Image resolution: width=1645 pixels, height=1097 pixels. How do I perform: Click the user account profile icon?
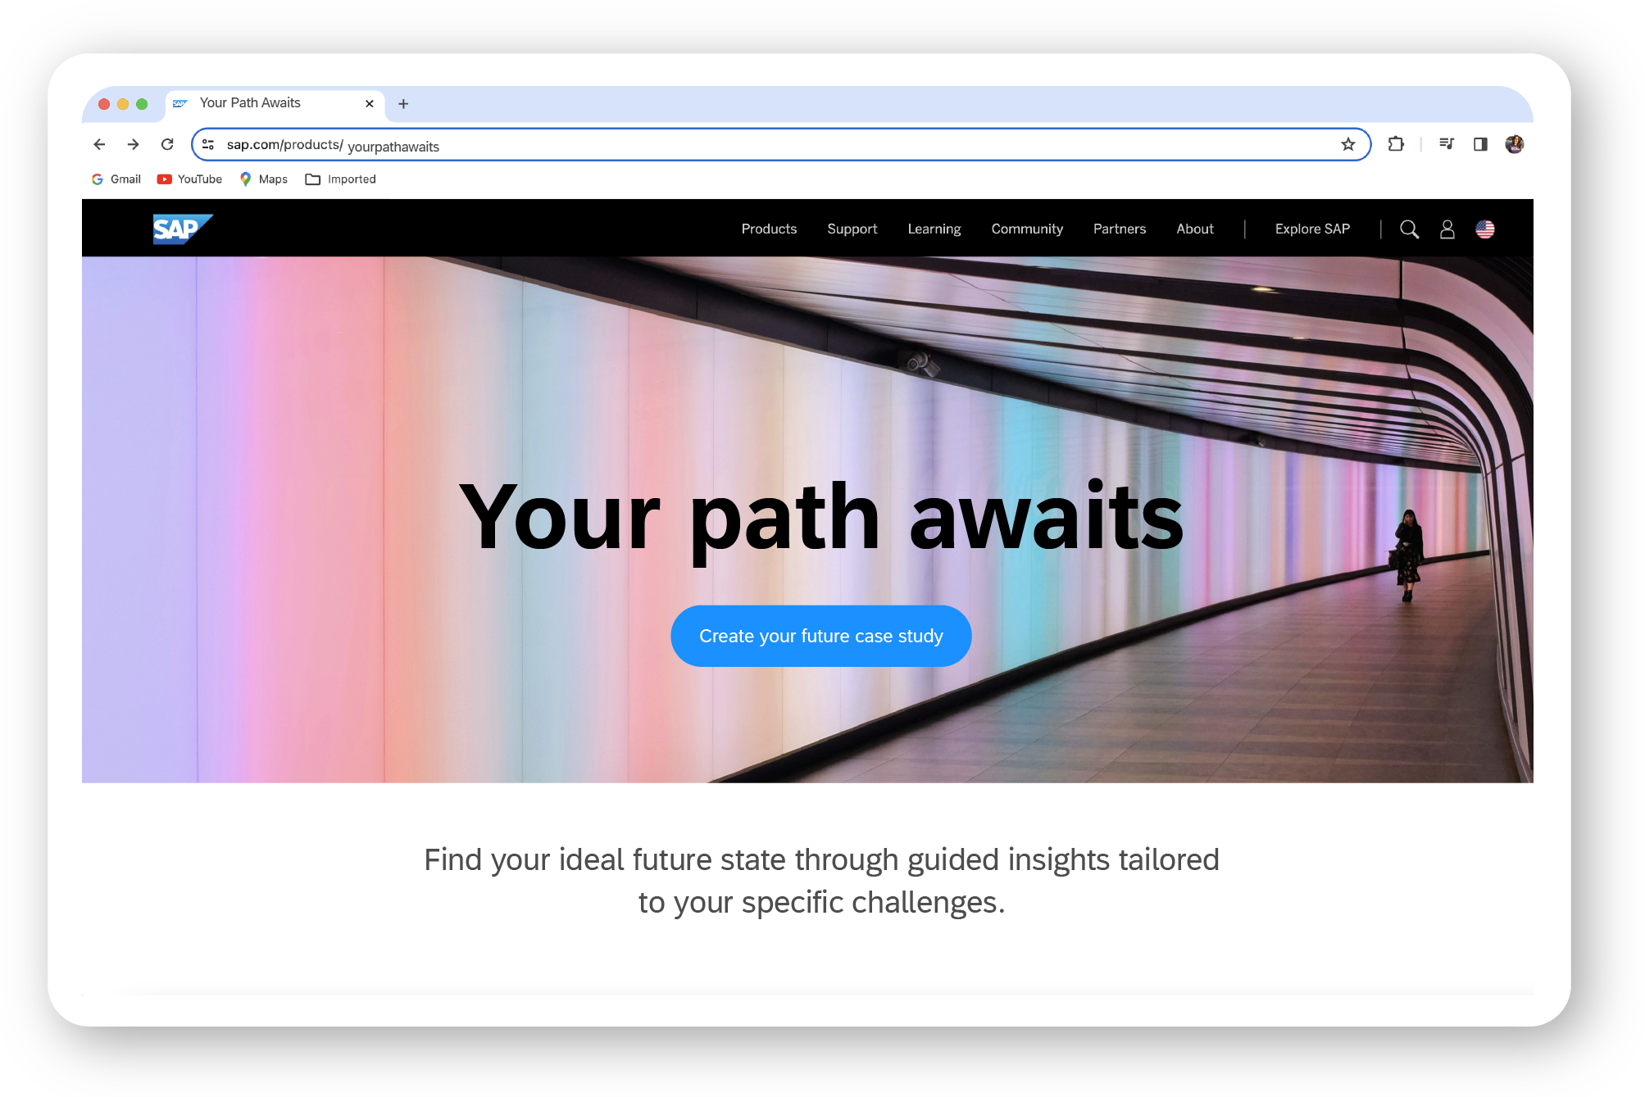coord(1447,229)
